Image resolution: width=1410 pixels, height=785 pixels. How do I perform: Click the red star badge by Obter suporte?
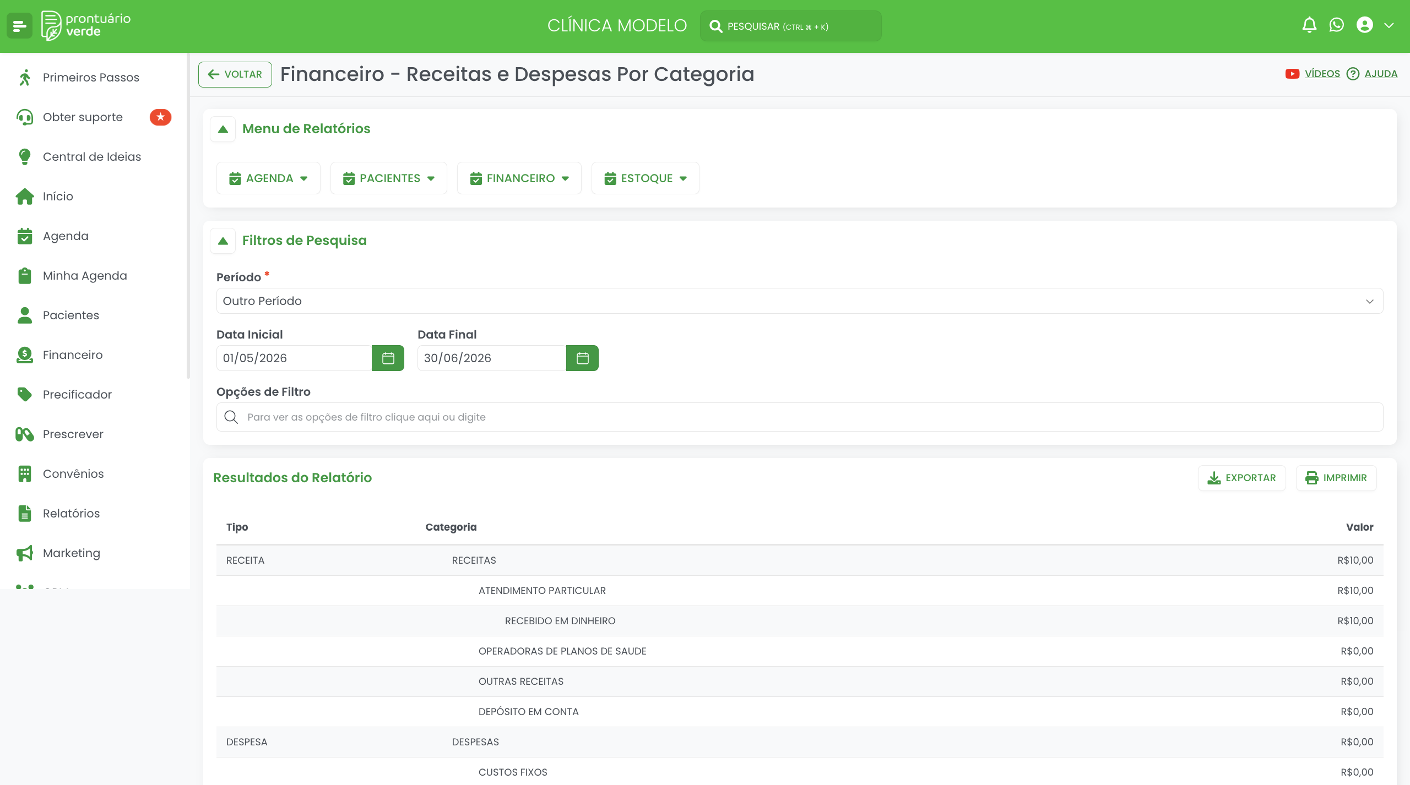click(x=160, y=117)
